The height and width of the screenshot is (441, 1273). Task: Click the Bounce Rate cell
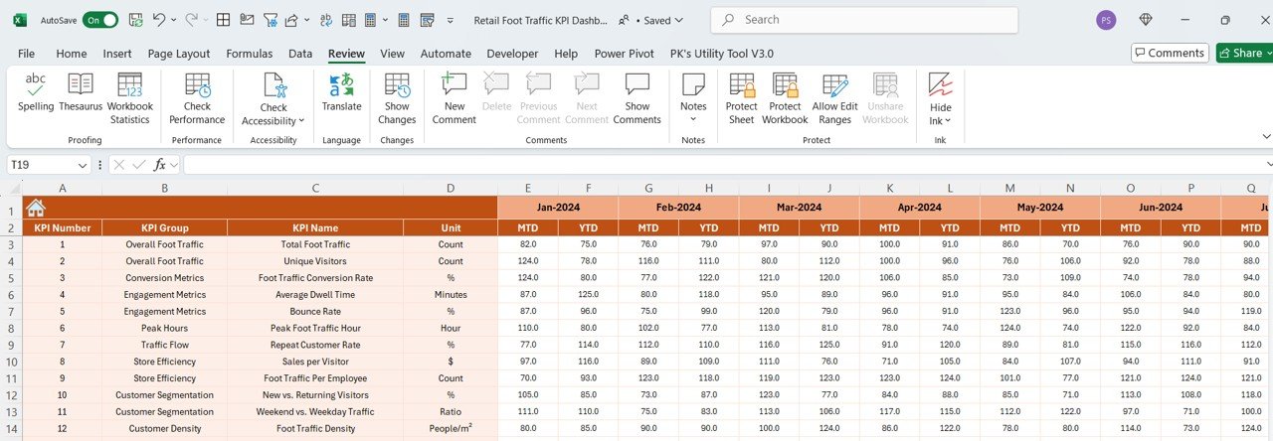(315, 311)
